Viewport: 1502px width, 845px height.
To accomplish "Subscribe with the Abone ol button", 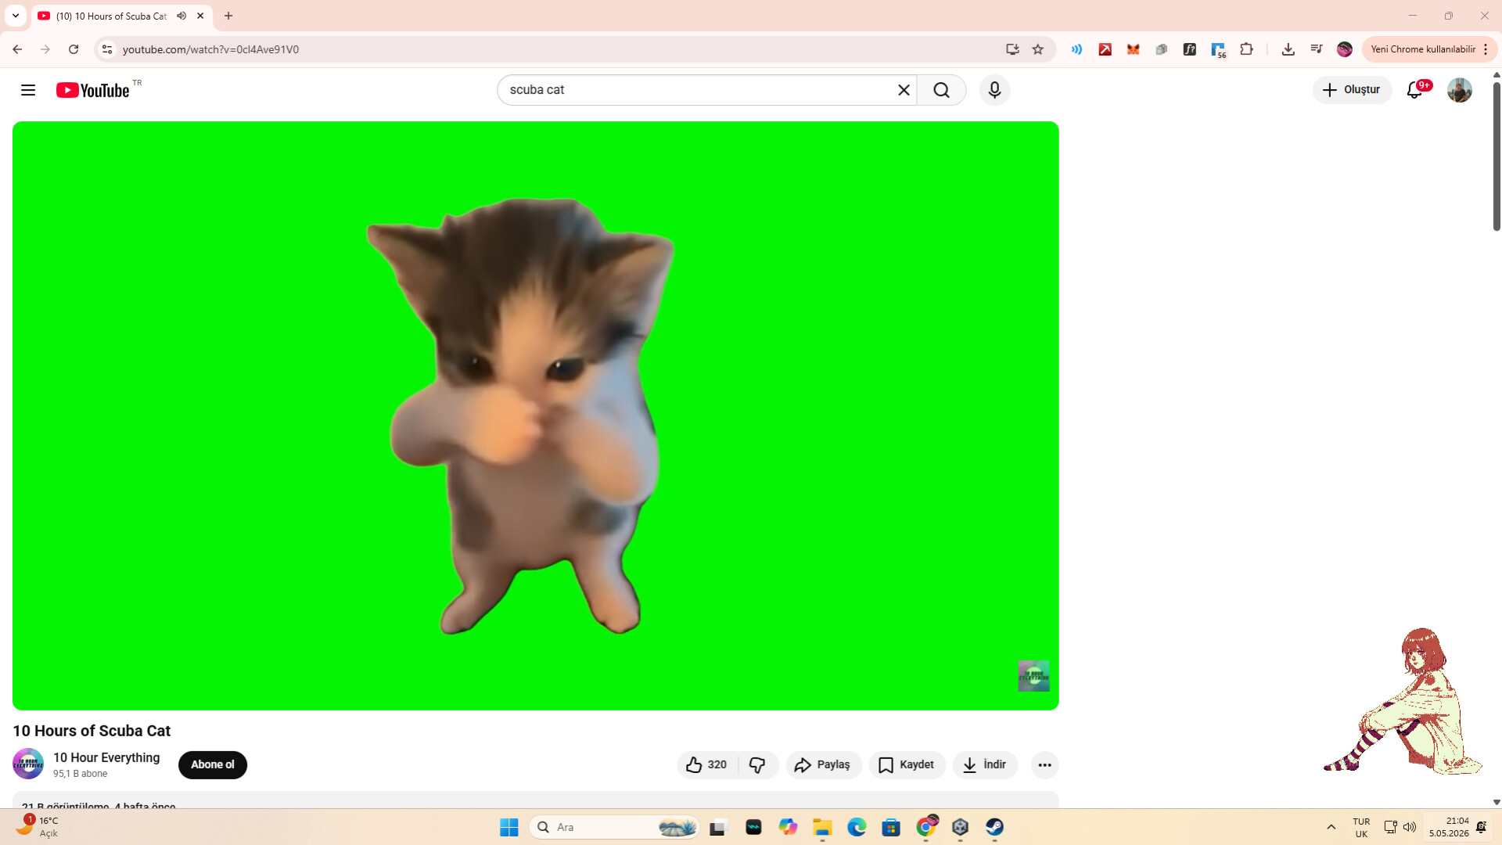I will (213, 764).
